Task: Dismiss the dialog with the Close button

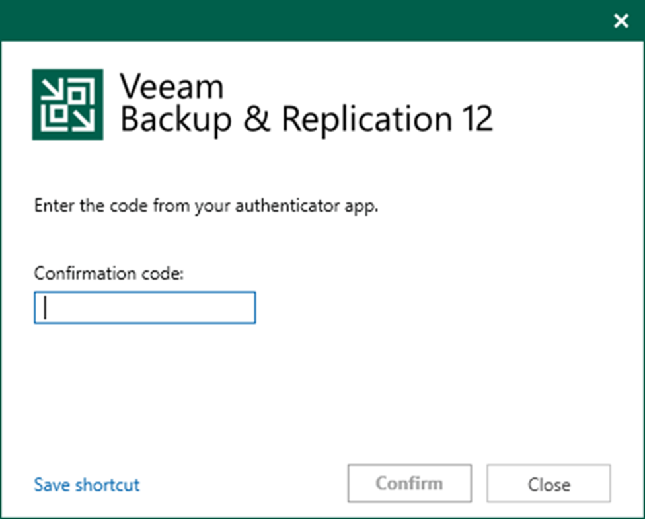Action: (x=548, y=484)
